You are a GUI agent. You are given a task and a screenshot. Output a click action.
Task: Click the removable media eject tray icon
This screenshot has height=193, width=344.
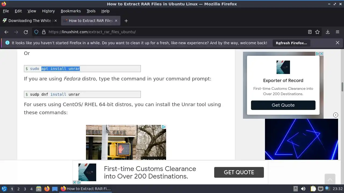[x=295, y=189]
